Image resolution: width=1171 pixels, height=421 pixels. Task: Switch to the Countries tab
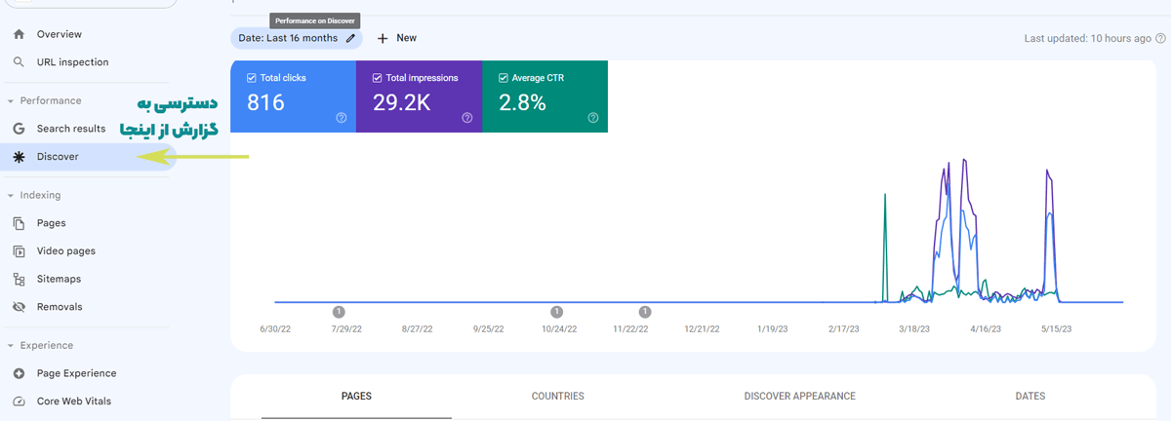[x=558, y=397]
